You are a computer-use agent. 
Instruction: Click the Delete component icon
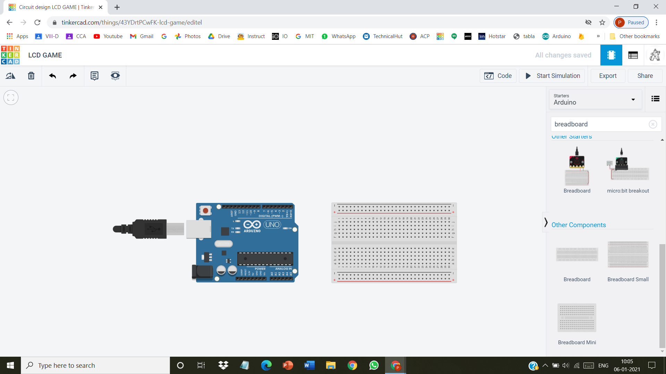pos(31,75)
